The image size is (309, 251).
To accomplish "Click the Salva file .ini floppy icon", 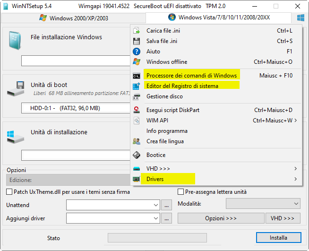I will (137, 41).
